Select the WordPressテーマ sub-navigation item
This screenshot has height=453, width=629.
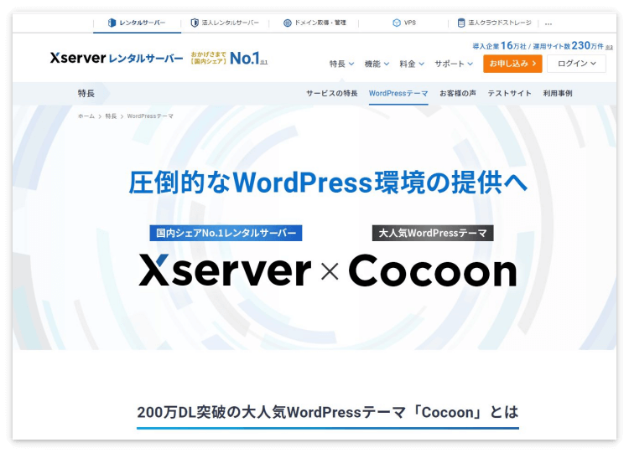[x=398, y=93]
